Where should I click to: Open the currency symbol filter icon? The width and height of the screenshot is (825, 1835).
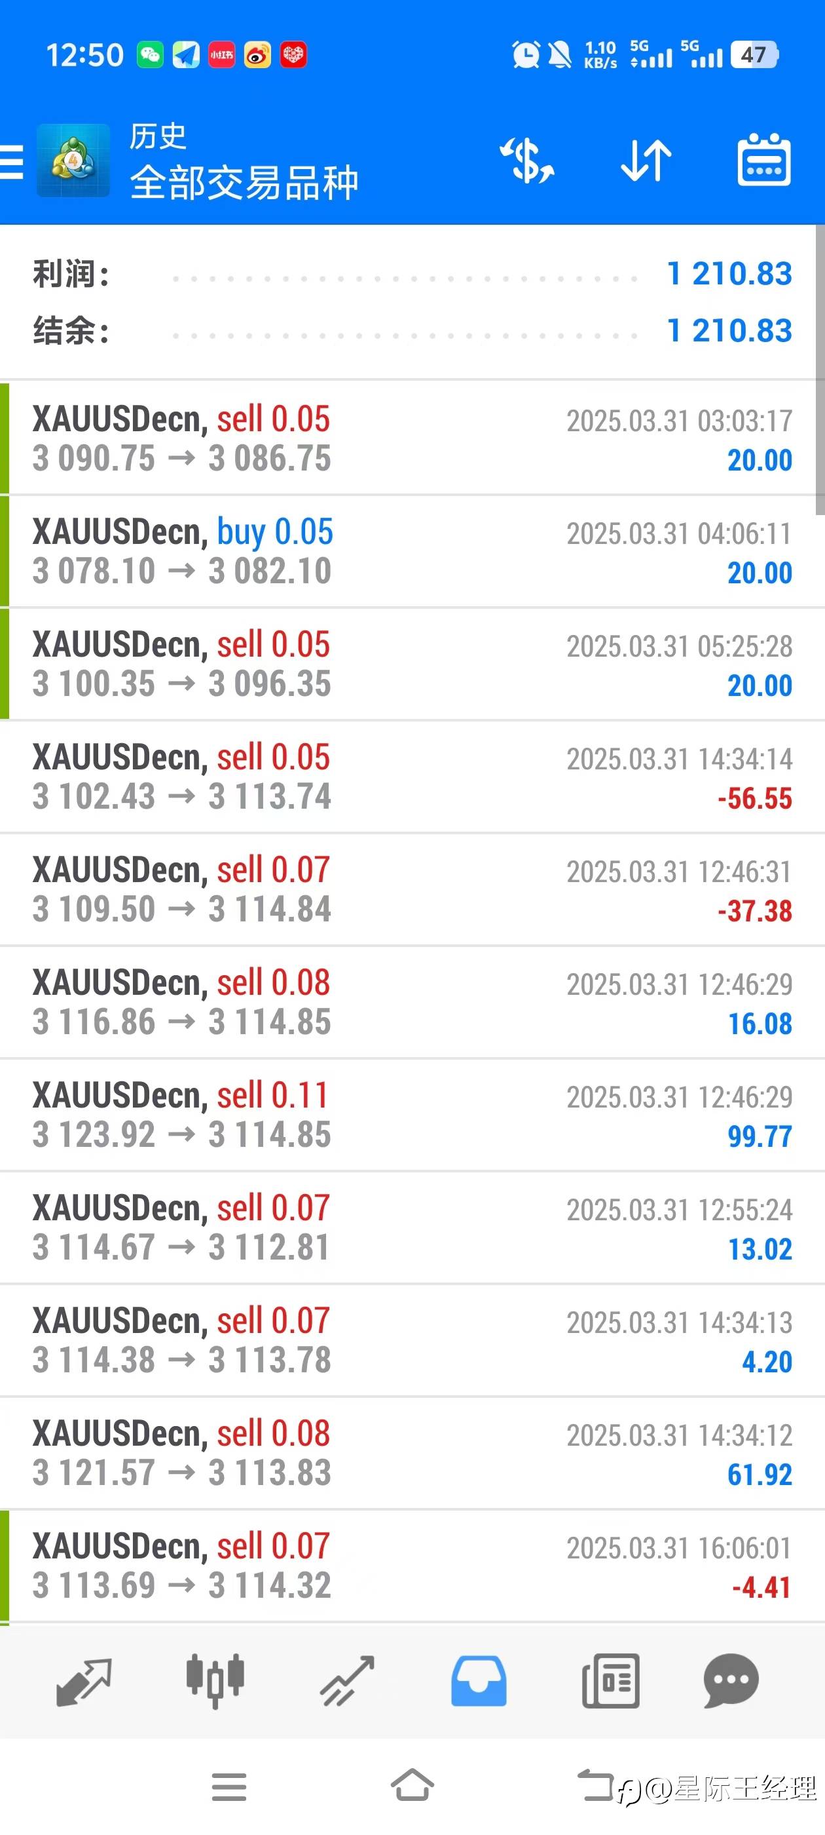tap(526, 161)
